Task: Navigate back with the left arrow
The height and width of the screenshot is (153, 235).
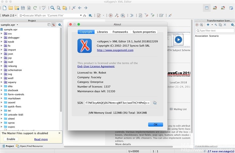Action: [x=80, y=8]
